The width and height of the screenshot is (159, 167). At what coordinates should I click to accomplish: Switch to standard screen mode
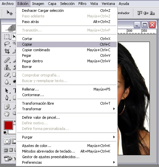[x=6, y=150]
